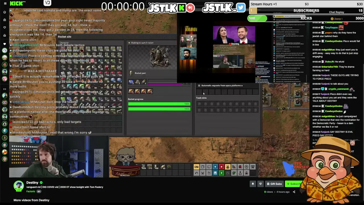
Task: Click the green 500 kicks goal bar
Action: 257,18
